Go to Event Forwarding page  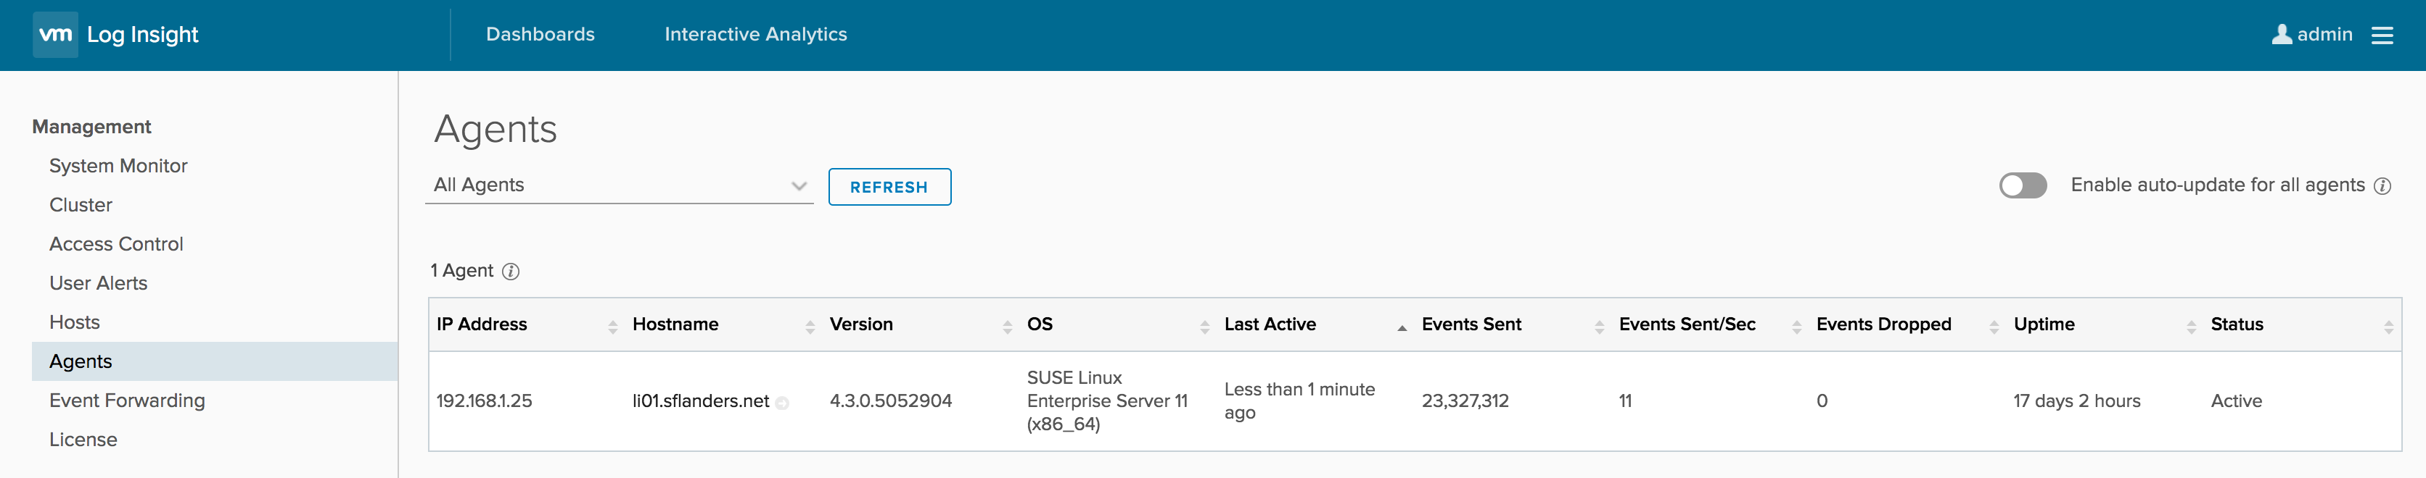127,401
